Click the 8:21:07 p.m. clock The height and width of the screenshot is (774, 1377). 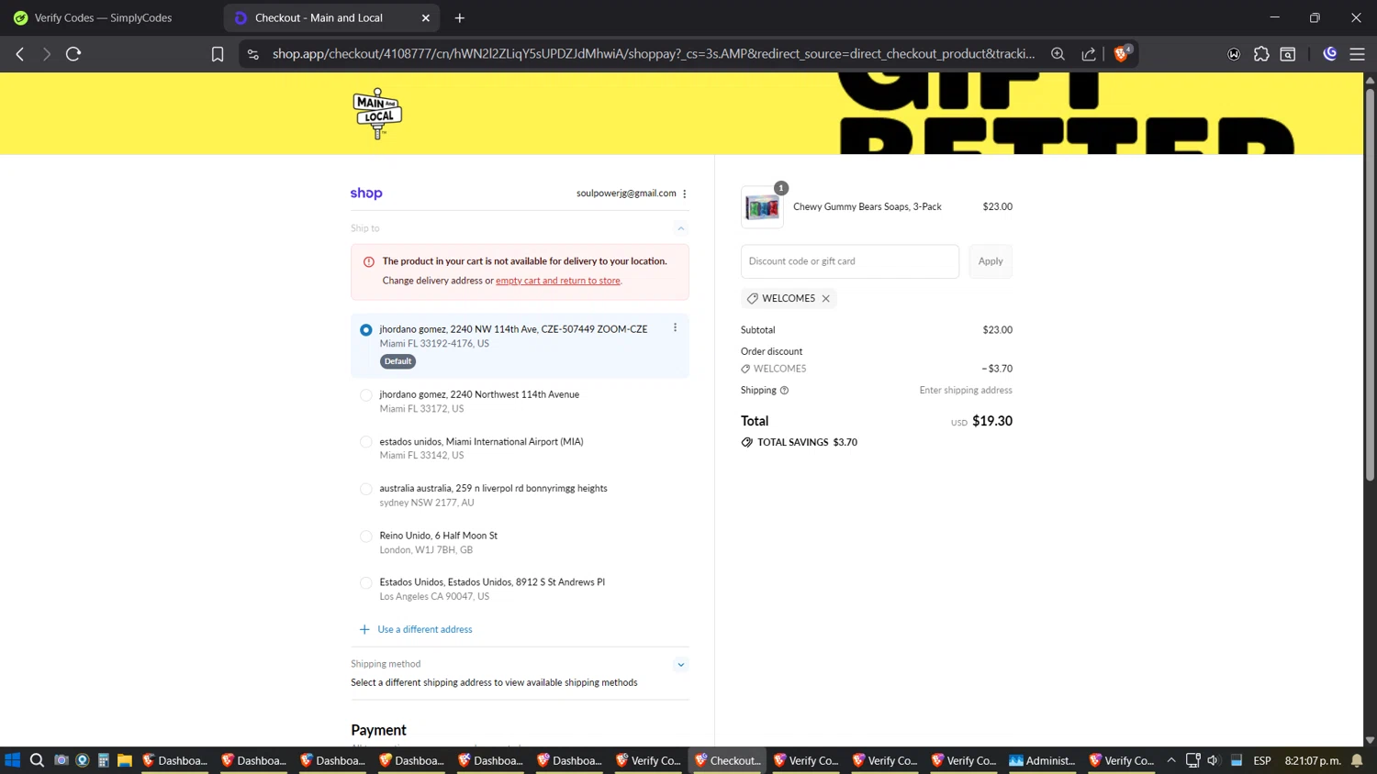point(1313,760)
